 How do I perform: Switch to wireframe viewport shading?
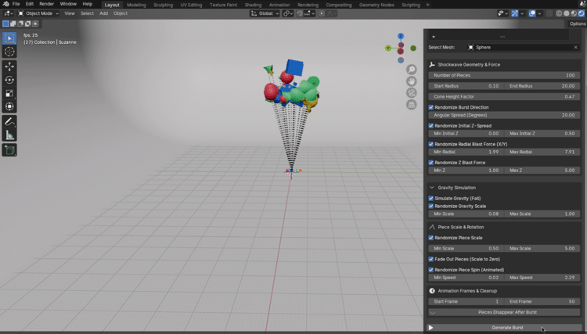(559, 13)
